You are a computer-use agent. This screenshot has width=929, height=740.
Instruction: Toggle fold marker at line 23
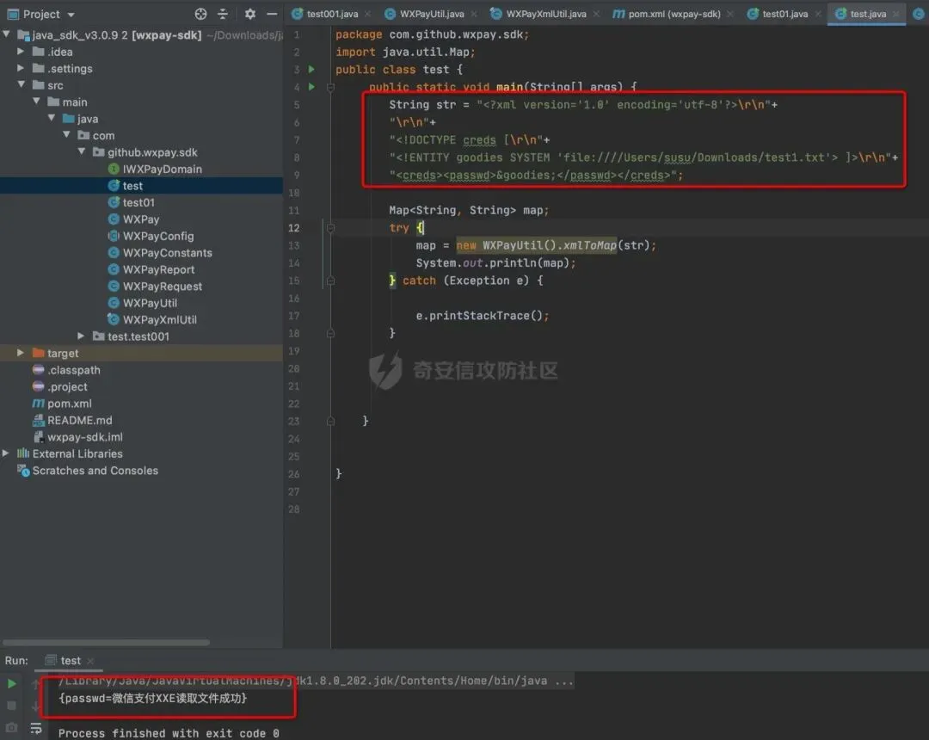(x=330, y=422)
